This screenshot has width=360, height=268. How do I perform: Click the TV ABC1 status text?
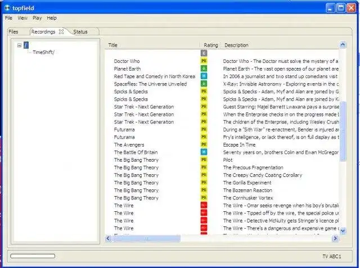[332, 256]
